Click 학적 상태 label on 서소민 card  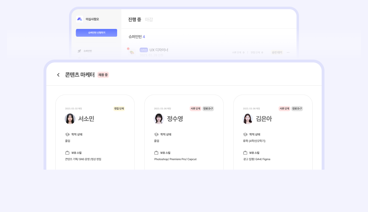77,134
